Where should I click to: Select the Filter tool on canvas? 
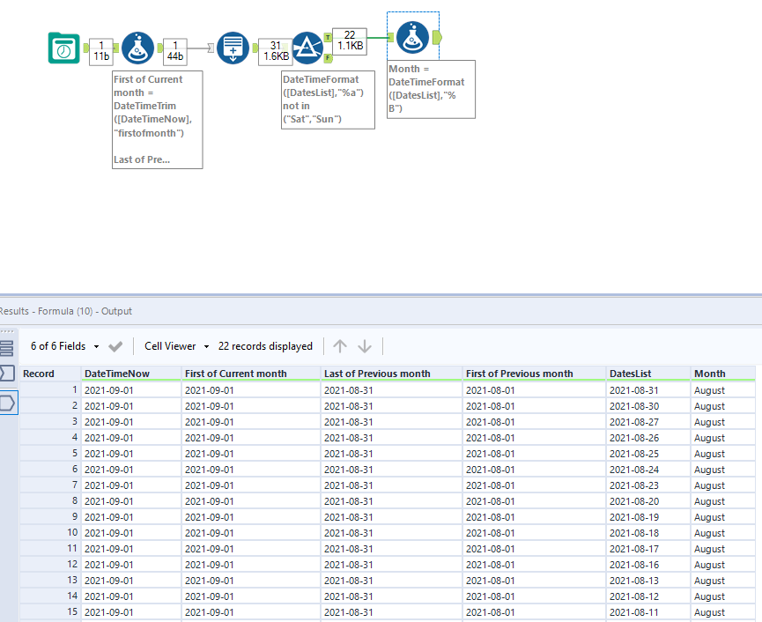coord(307,48)
